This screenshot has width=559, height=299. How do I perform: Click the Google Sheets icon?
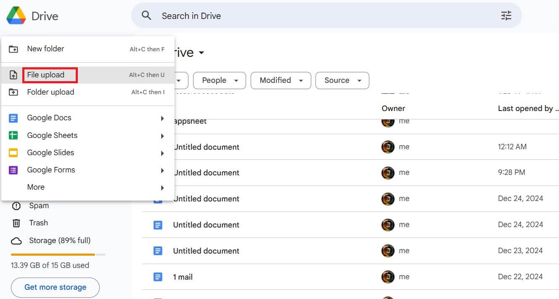[x=13, y=135]
